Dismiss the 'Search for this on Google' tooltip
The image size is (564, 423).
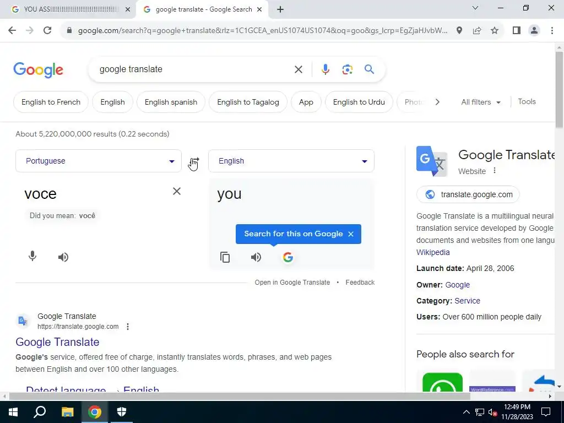[351, 234]
